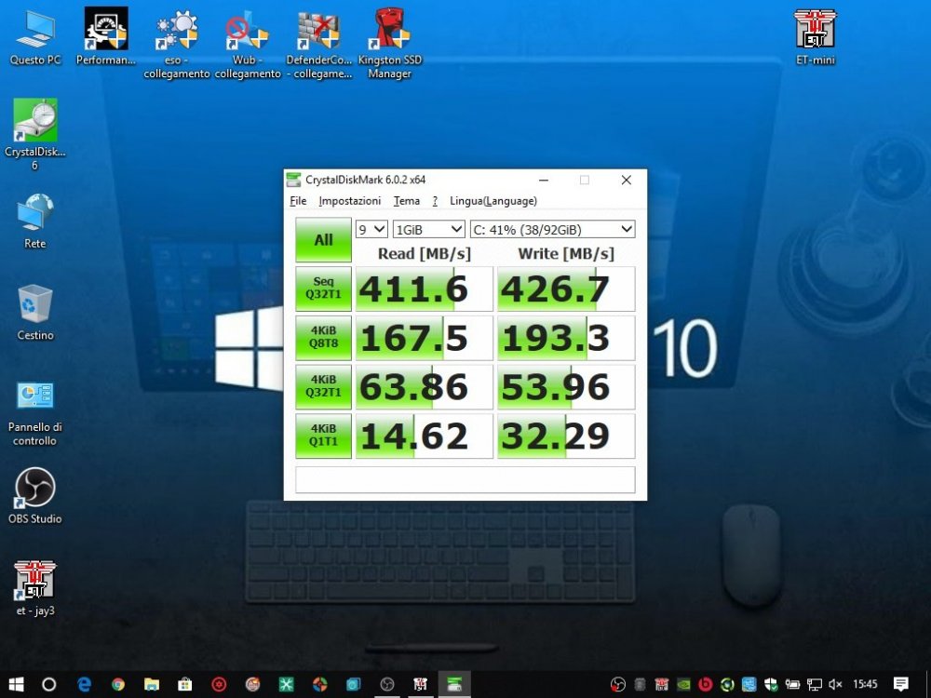The height and width of the screenshot is (698, 931).
Task: Select the Cestino recycle bin icon
Action: 35,312
